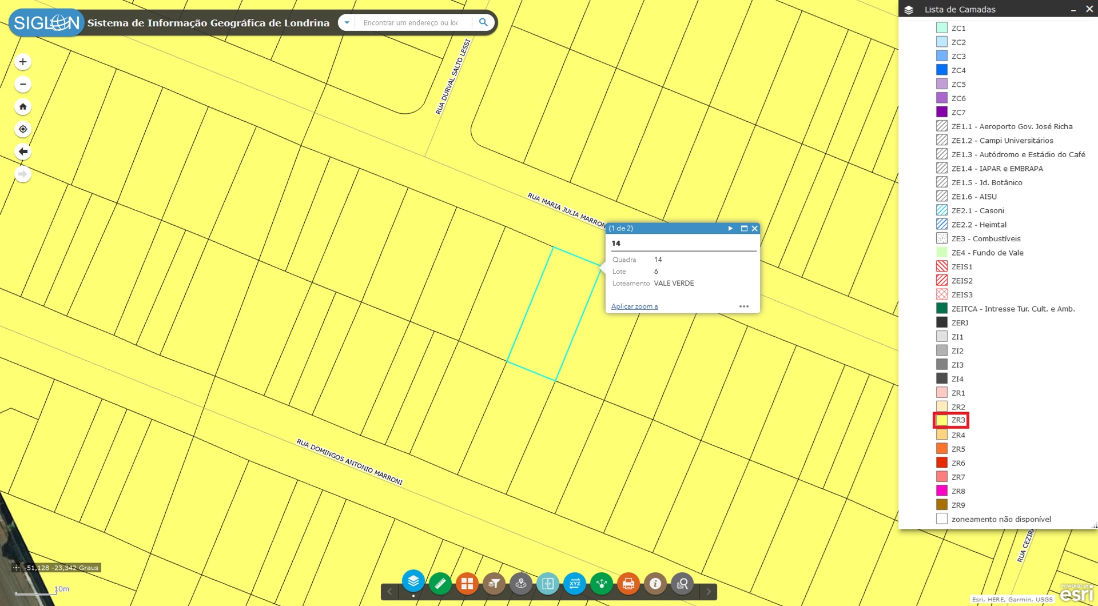Open the brown Info widget
1098x606 pixels.
[655, 584]
